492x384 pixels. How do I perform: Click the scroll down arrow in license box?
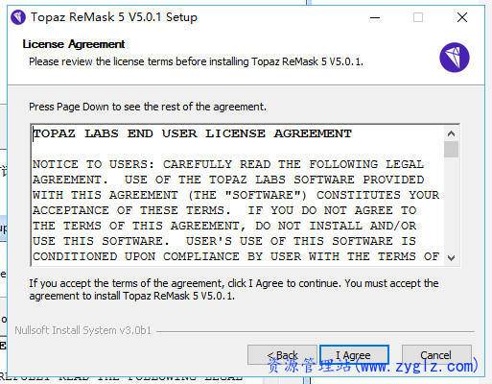(451, 257)
